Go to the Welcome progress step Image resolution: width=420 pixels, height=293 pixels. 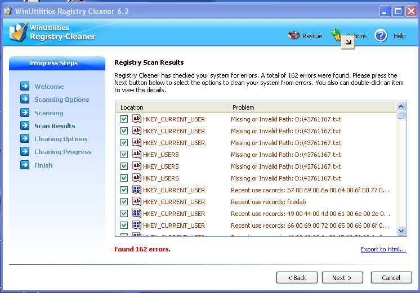point(49,87)
